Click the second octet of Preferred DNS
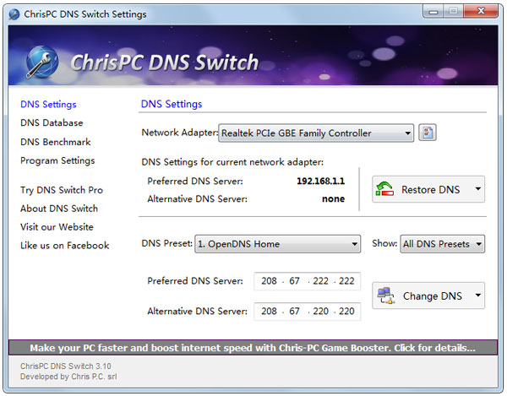 pyautogui.click(x=294, y=281)
